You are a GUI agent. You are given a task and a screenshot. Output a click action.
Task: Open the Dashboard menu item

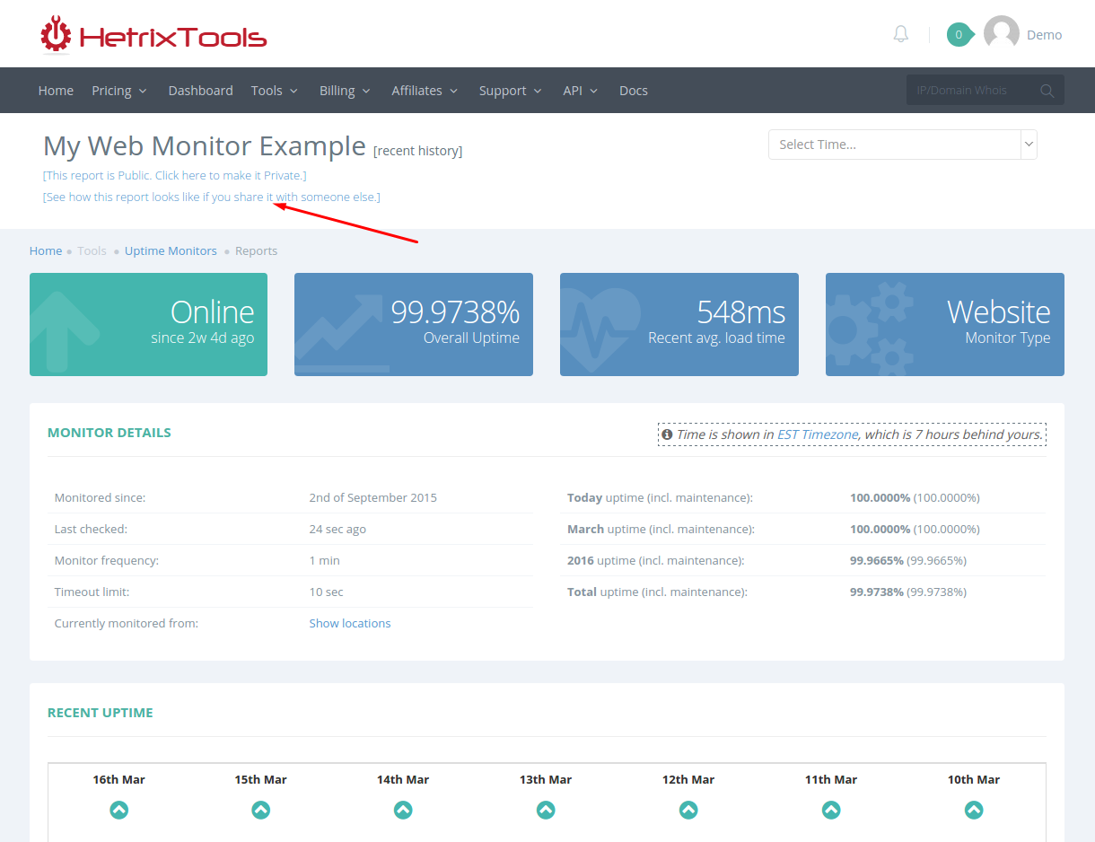200,91
